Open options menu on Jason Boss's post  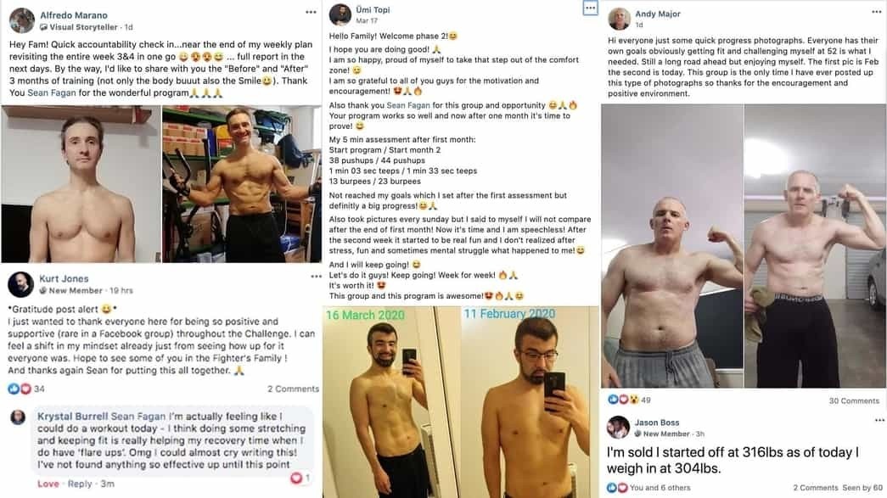(879, 420)
